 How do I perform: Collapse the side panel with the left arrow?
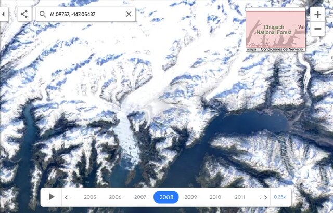4,14
